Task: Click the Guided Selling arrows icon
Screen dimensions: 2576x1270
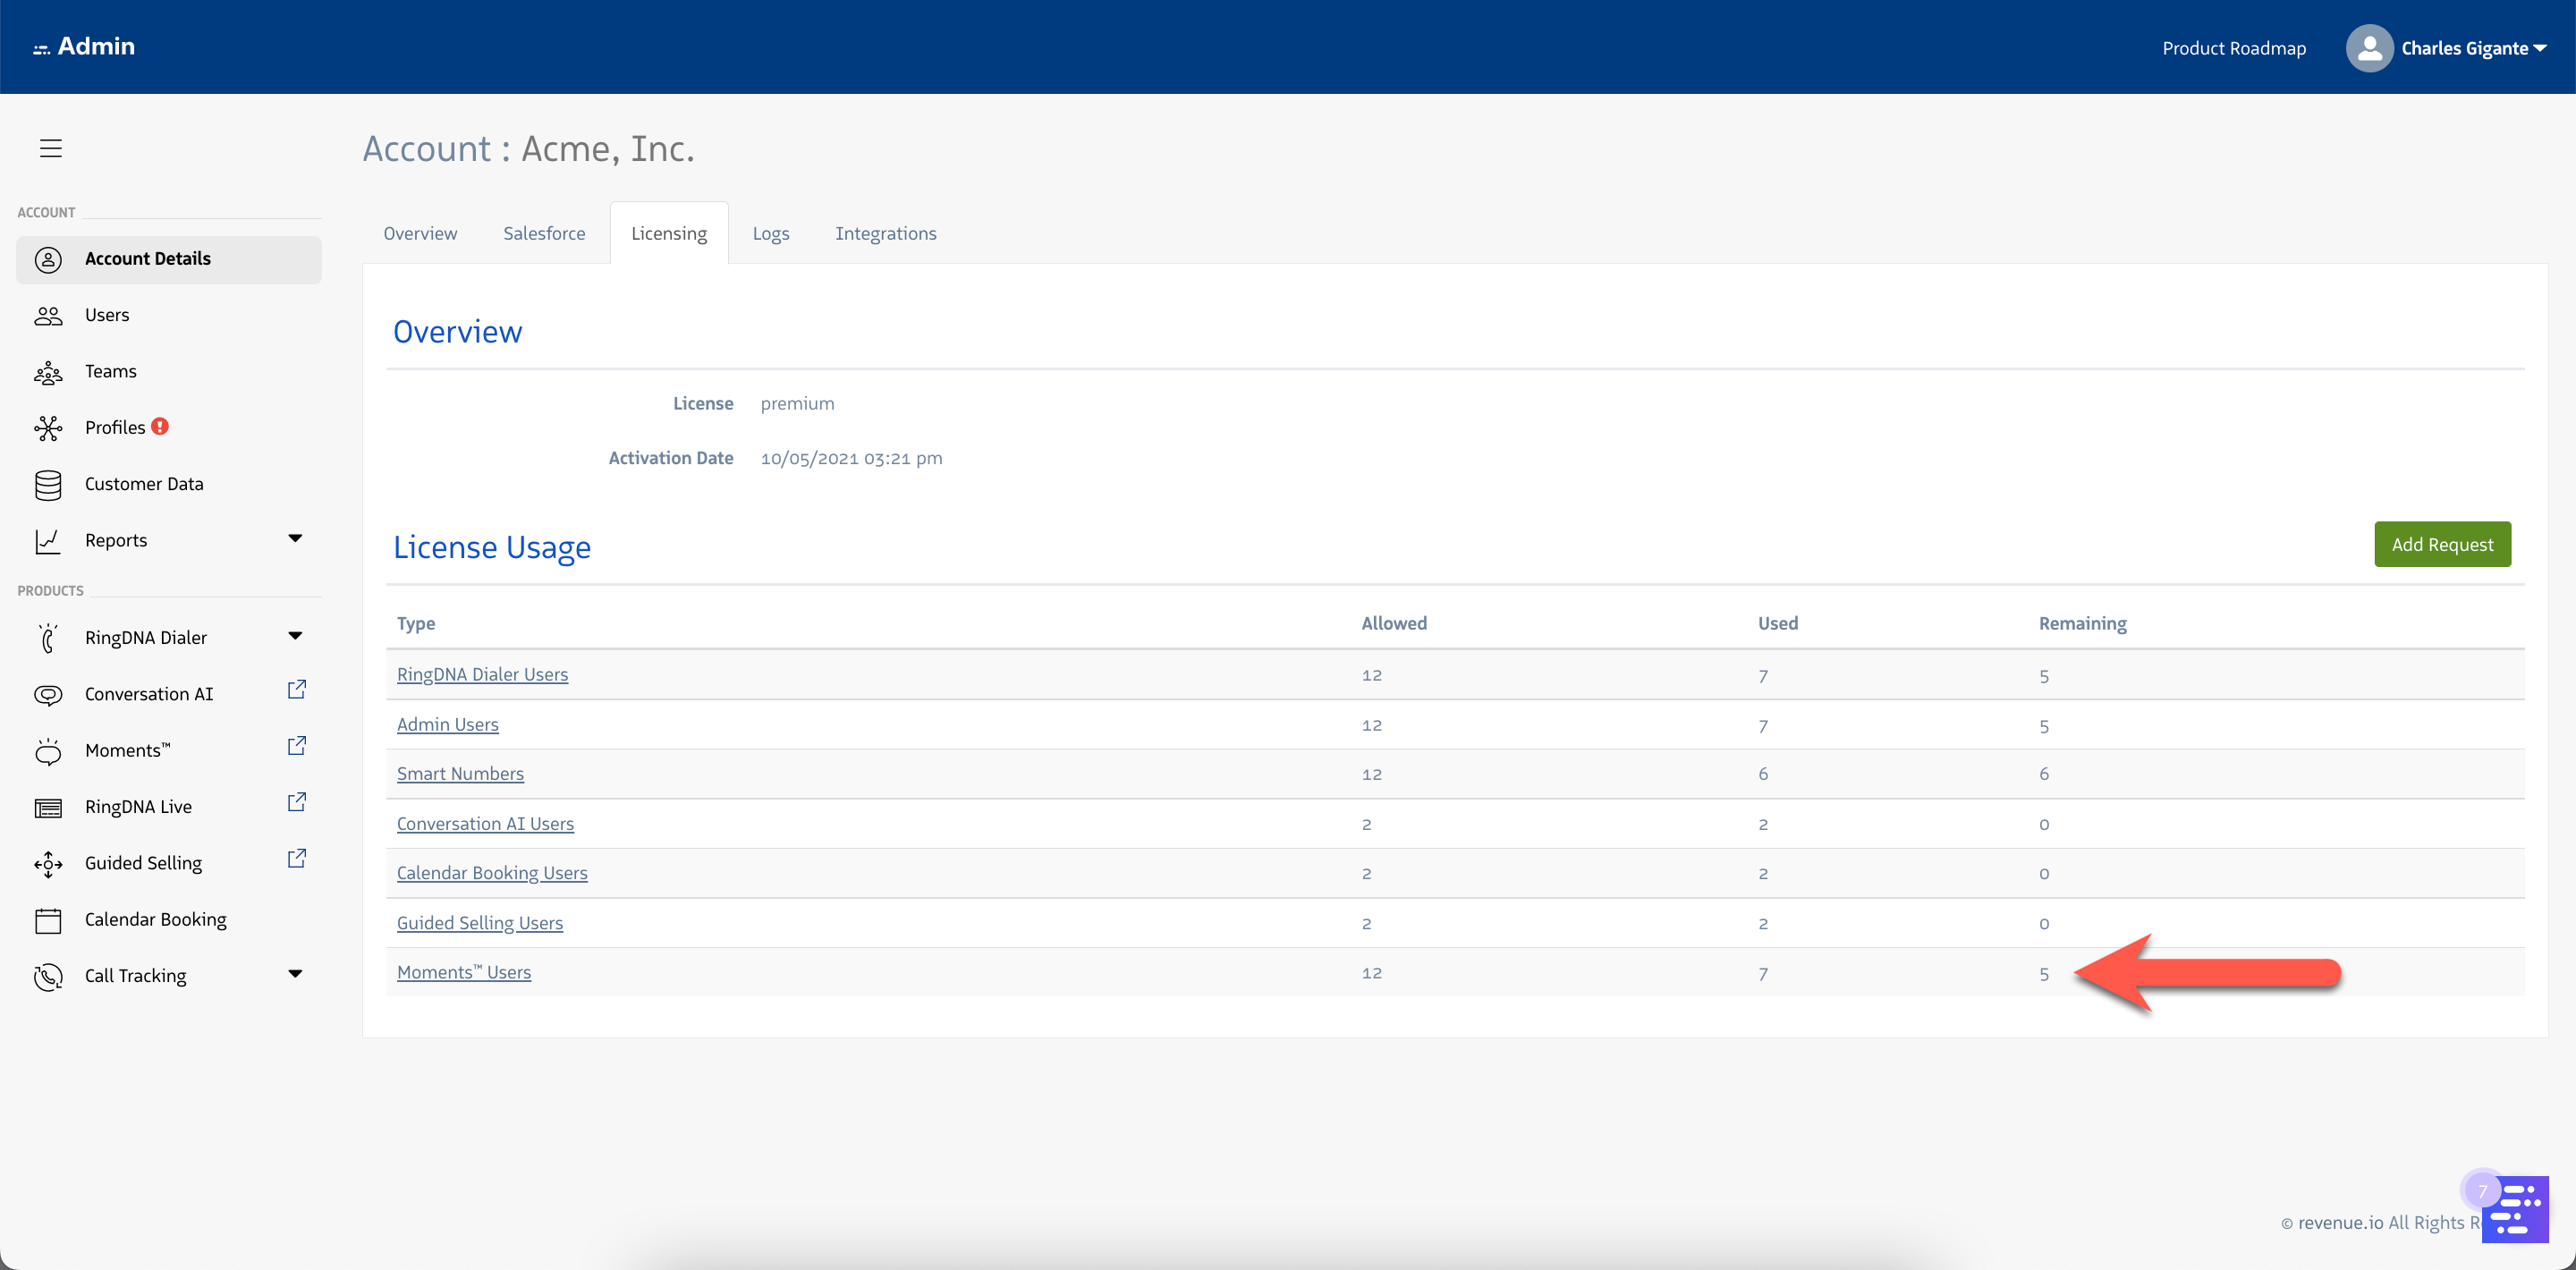Action: click(x=48, y=864)
